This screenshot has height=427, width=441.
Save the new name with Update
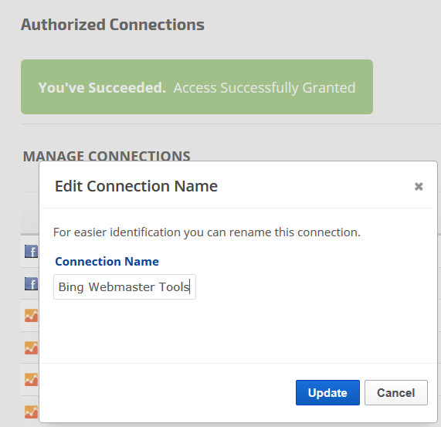click(x=327, y=393)
